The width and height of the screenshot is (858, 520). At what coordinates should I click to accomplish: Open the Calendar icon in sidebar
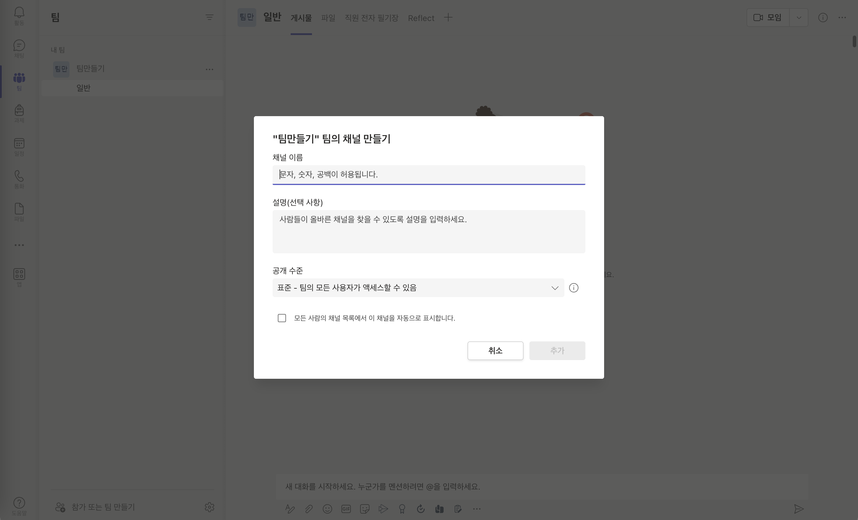tap(19, 144)
